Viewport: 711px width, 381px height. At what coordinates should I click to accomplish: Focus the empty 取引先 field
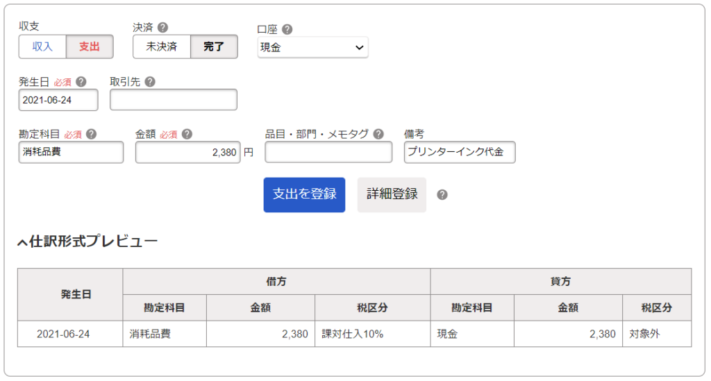click(174, 100)
